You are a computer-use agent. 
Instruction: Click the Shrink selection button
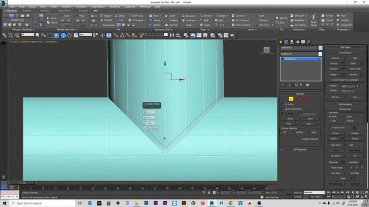click(291, 119)
